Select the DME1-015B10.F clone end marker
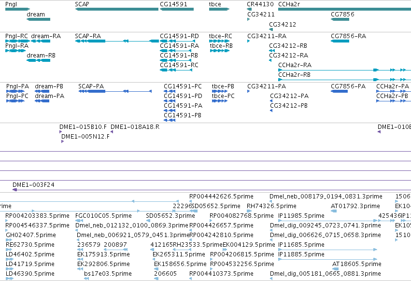Screen dimensions: 411x281 (60, 132)
